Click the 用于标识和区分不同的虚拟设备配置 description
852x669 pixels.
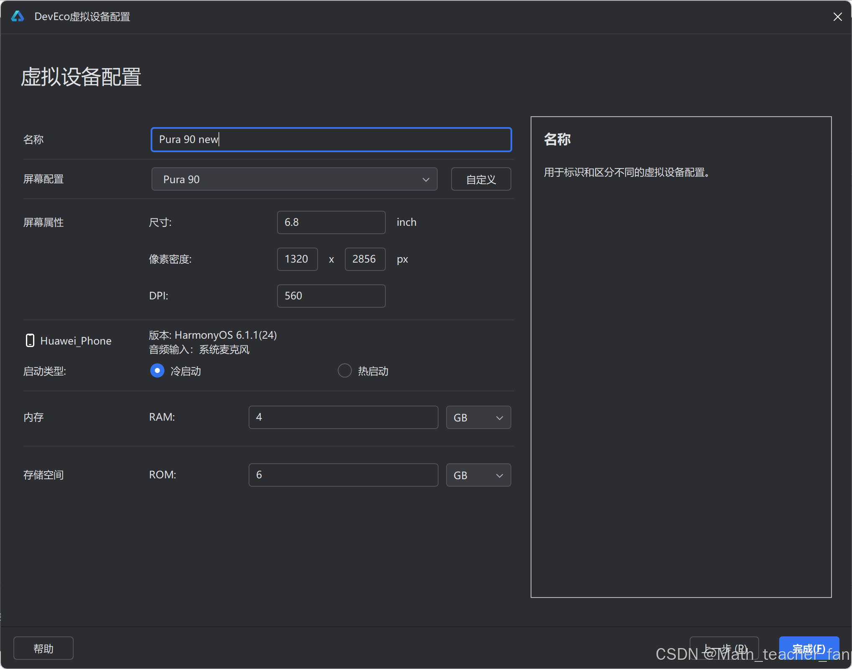click(627, 172)
